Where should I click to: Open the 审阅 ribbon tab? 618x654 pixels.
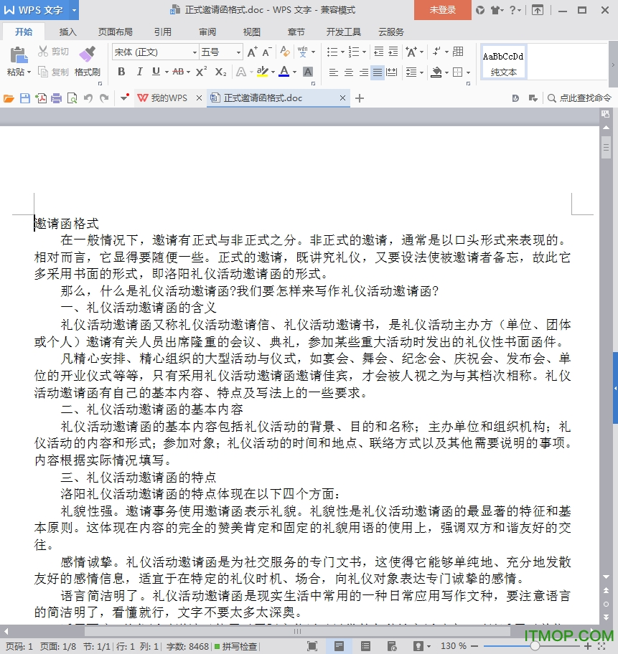(x=207, y=32)
